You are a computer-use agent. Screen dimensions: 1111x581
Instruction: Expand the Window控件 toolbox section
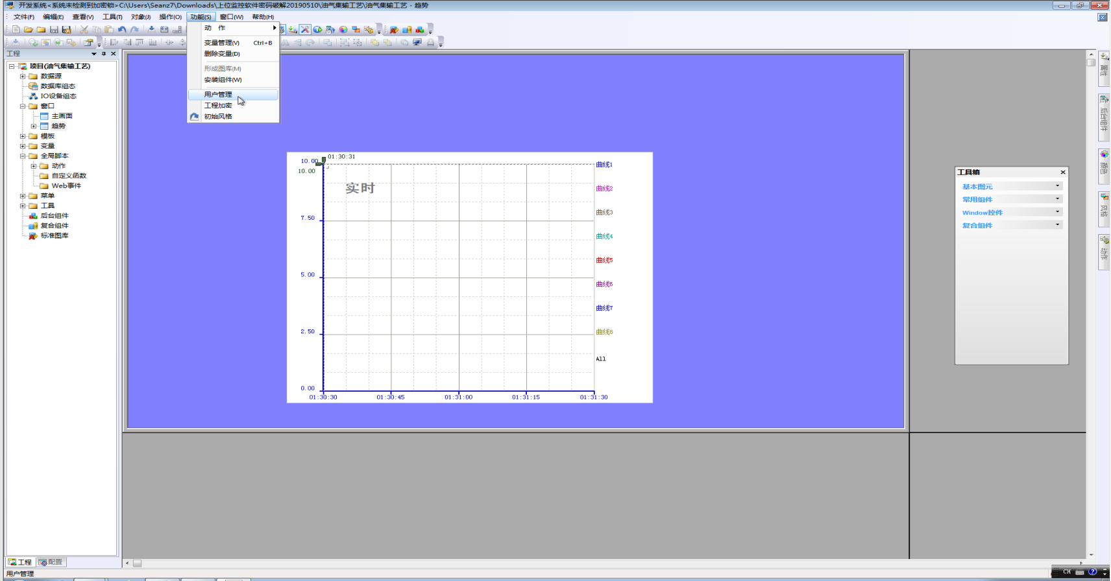click(x=1011, y=212)
